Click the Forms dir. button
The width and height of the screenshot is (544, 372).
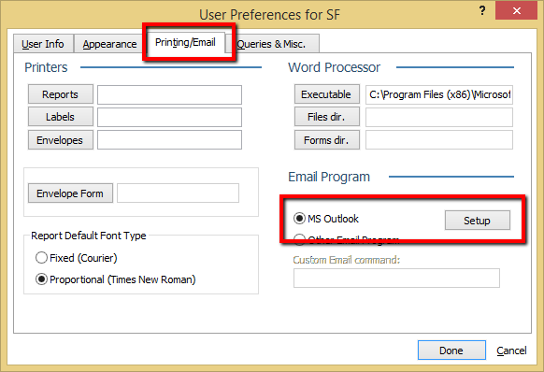tap(327, 140)
